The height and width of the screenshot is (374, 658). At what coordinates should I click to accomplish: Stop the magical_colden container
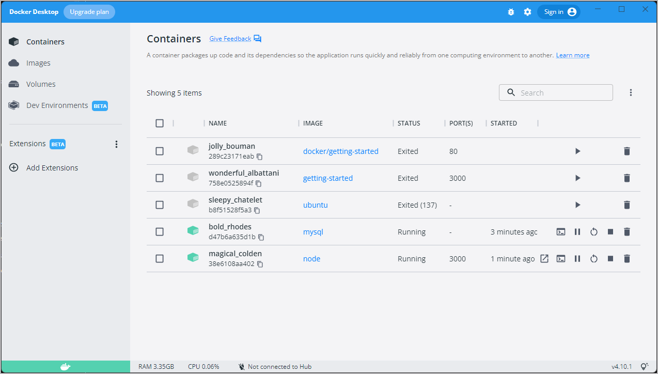point(610,259)
